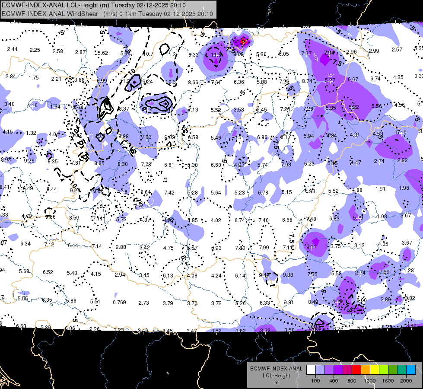
Task: Click the map value 8.49
Action: [313, 302]
